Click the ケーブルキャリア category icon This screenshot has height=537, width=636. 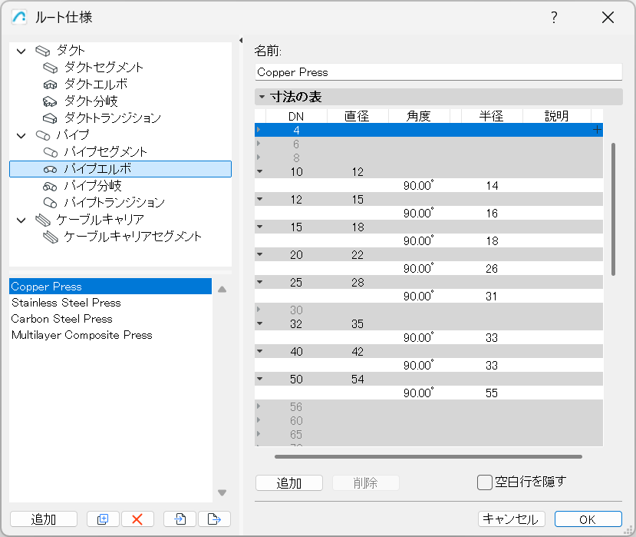(43, 220)
